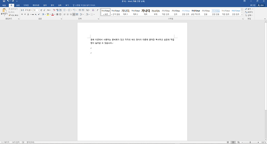This screenshot has height=144, width=267.
Task: Toggle superscript formatting
Action: click(39, 14)
